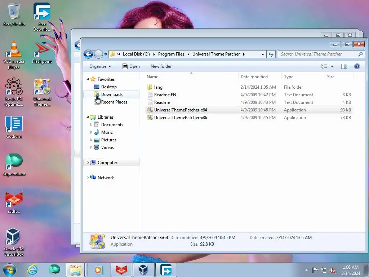
Task: Select Downloads under Favorites
Action: pyautogui.click(x=111, y=94)
